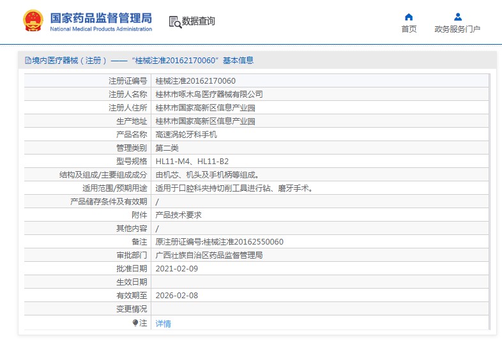Image resolution: width=502 pixels, height=341 pixels.
Task: Click the document icon in panel header
Action: click(x=27, y=61)
